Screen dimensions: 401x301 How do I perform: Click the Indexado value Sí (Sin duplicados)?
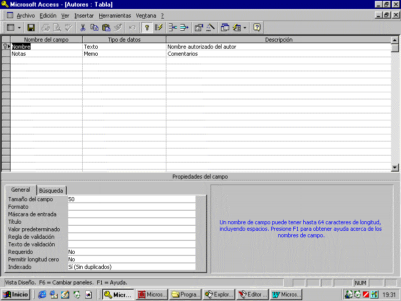pos(132,267)
